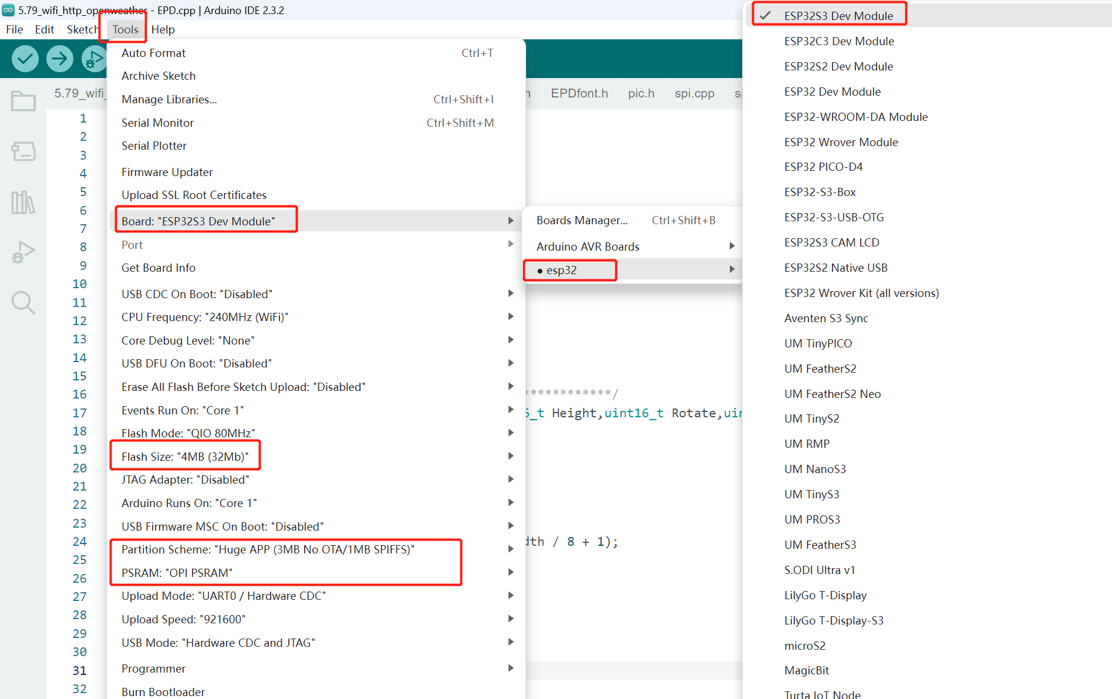Image resolution: width=1112 pixels, height=699 pixels.
Task: Expand USB Mode Hardware CDC and JTAG option
Action: 316,643
